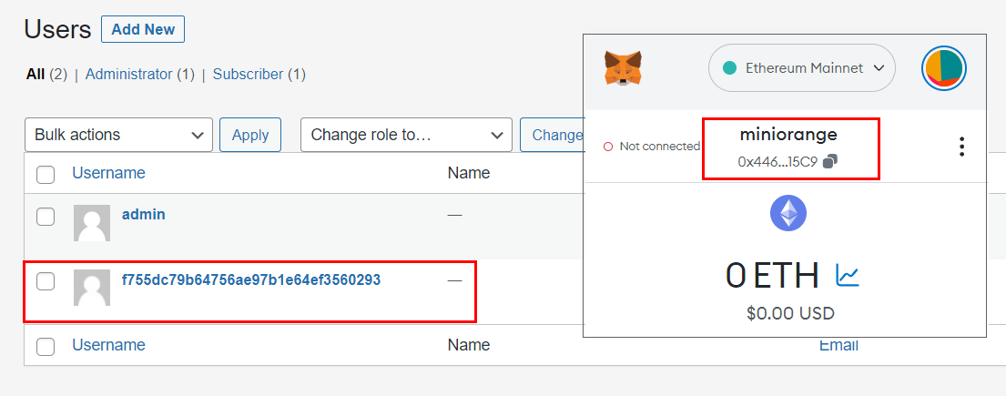Click the miniorange account name
This screenshot has height=396, width=1006.
788,135
